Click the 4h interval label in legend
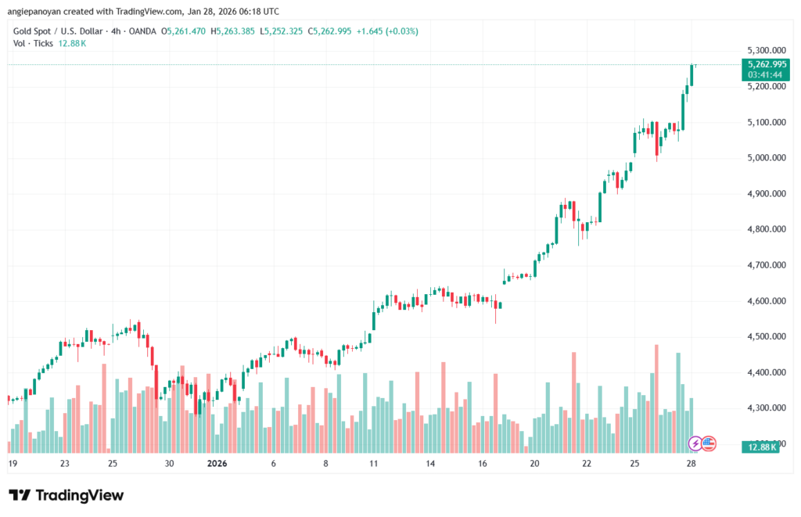This screenshot has height=517, width=801. point(117,31)
